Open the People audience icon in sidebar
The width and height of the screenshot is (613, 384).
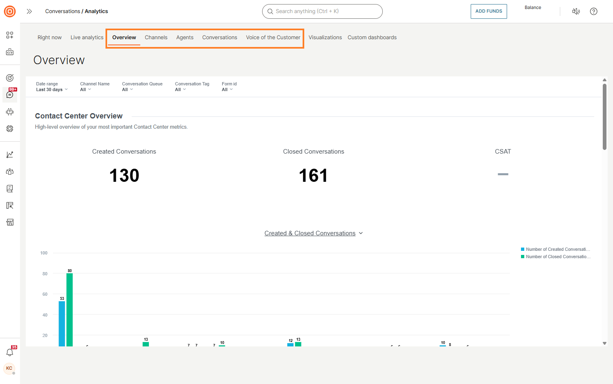9,172
